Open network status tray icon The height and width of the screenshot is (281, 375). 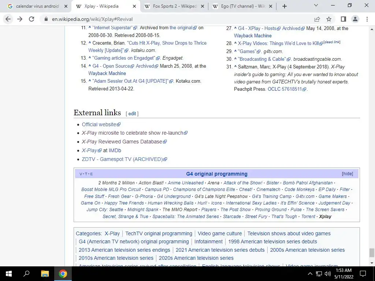click(x=319, y=274)
